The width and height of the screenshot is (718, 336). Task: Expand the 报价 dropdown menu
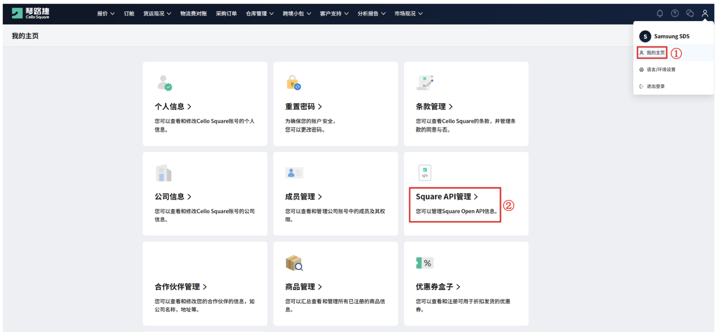click(105, 13)
